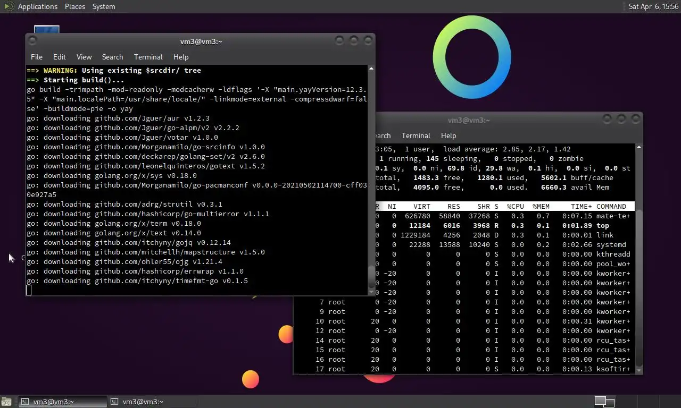Select the kthreadd process row
The image size is (681, 408).
pos(505,254)
